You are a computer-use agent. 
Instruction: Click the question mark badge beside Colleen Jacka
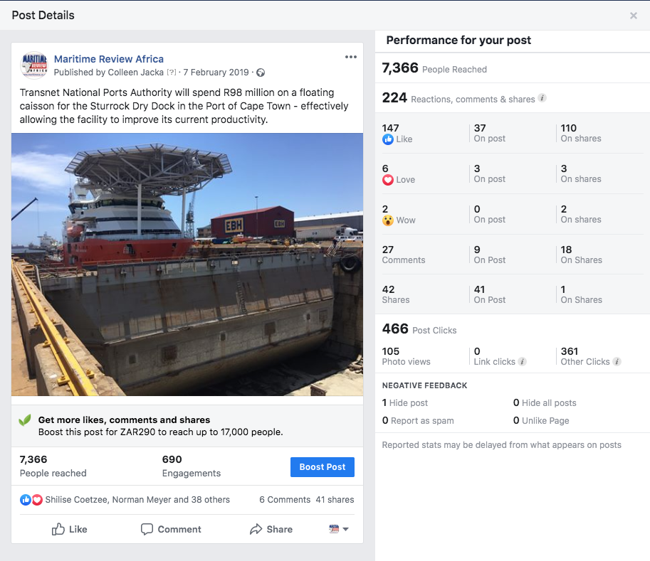(x=172, y=73)
